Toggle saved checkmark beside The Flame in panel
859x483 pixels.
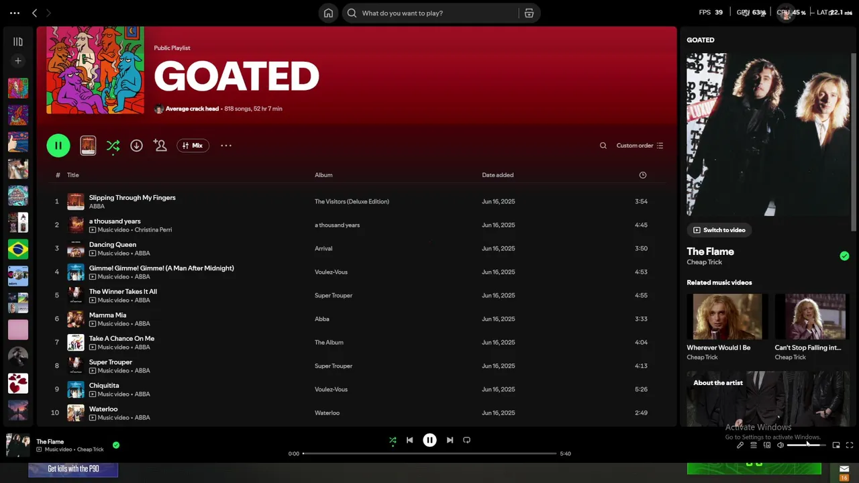(844, 256)
